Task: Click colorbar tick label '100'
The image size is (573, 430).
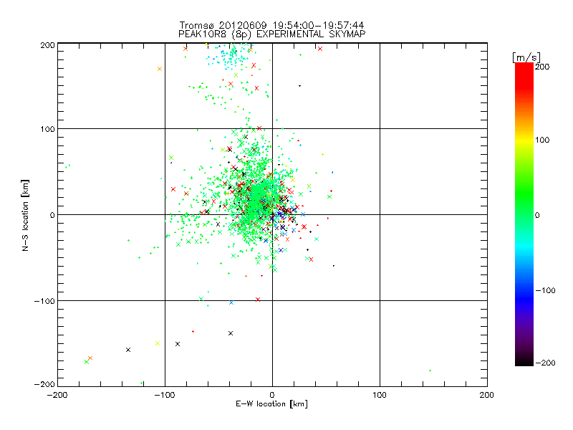Action: click(542, 140)
